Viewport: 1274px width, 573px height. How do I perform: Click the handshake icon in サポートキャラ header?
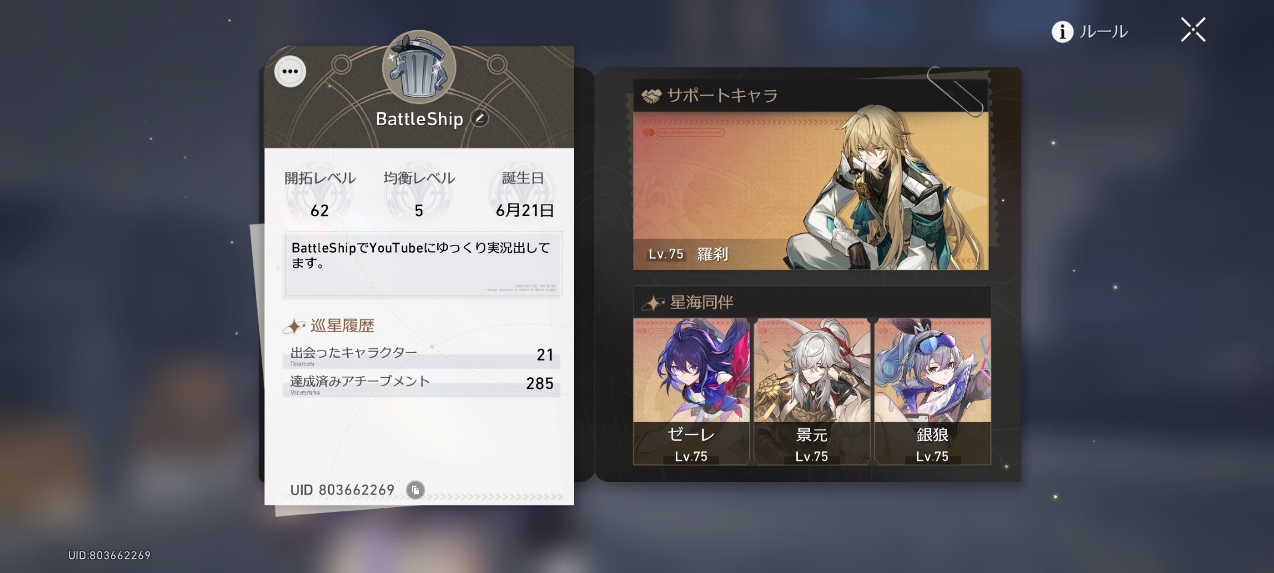tap(651, 96)
